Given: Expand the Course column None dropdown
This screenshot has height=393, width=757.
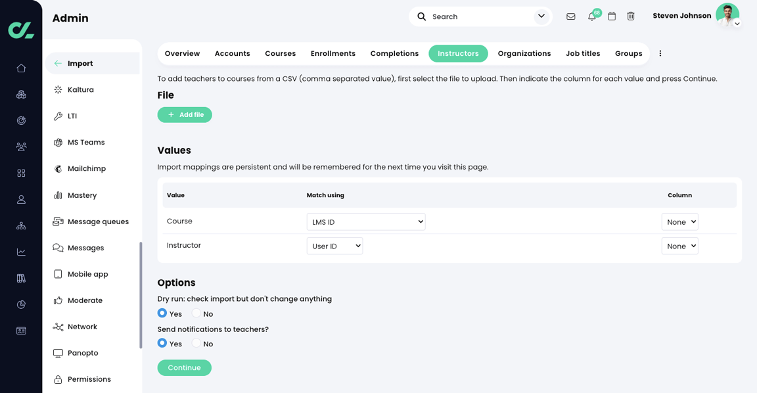Looking at the screenshot, I should pyautogui.click(x=679, y=221).
